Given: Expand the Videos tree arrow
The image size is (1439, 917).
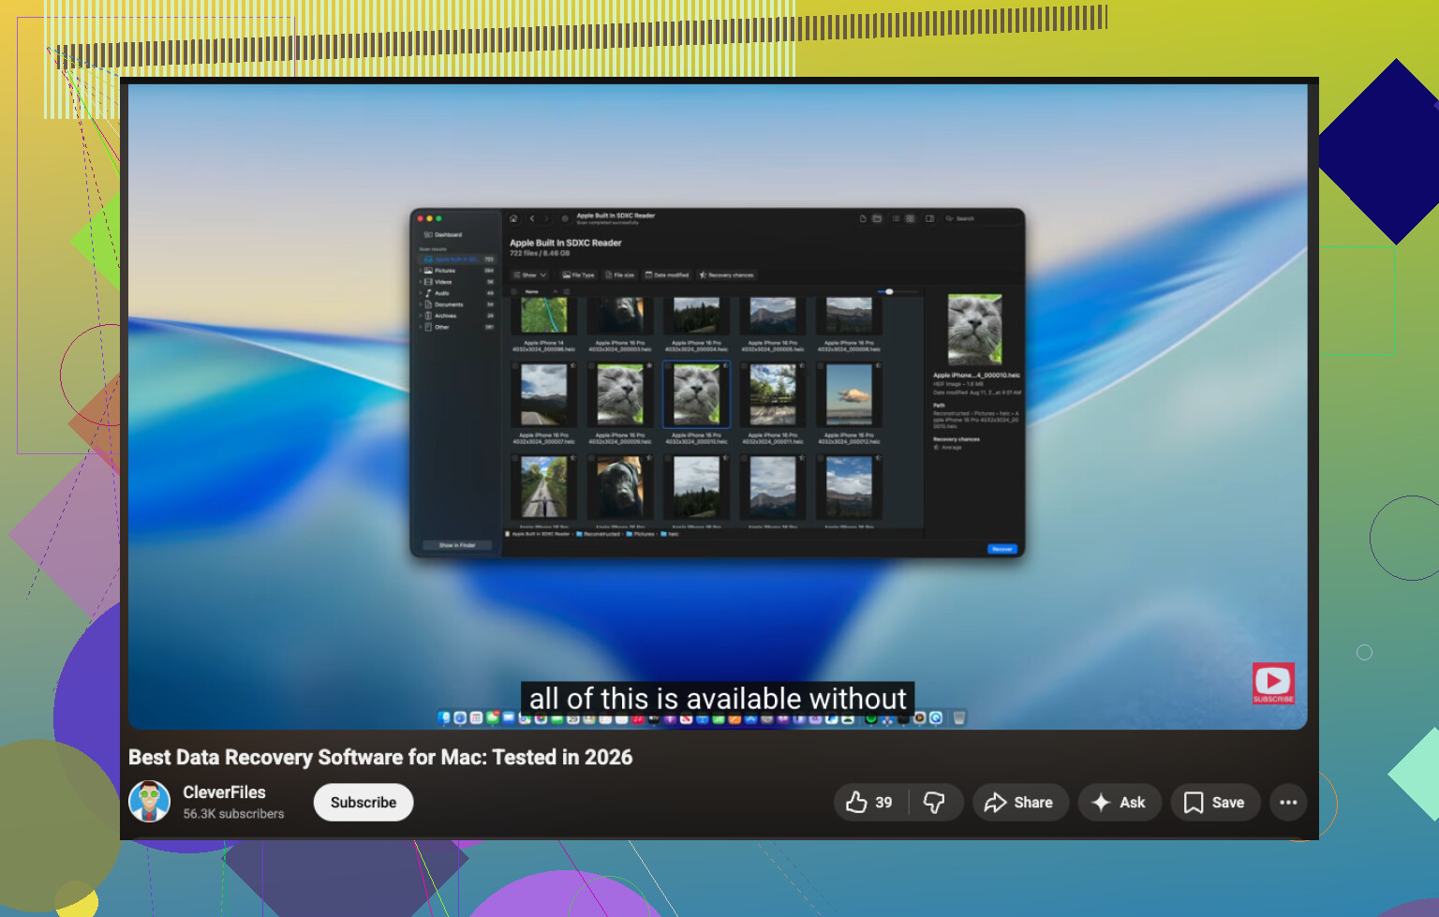Looking at the screenshot, I should click(420, 282).
